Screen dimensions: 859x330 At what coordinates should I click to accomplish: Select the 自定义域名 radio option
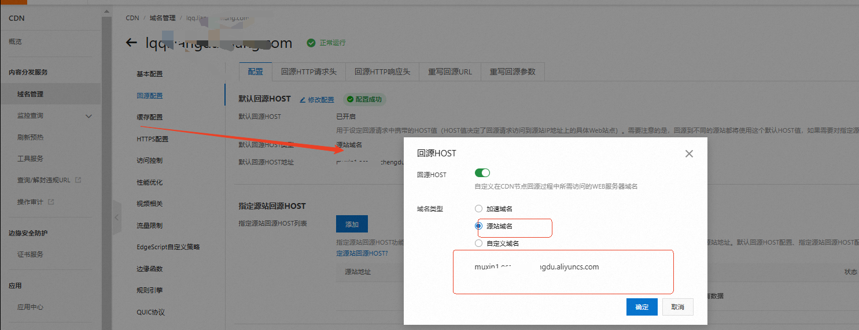(x=478, y=243)
